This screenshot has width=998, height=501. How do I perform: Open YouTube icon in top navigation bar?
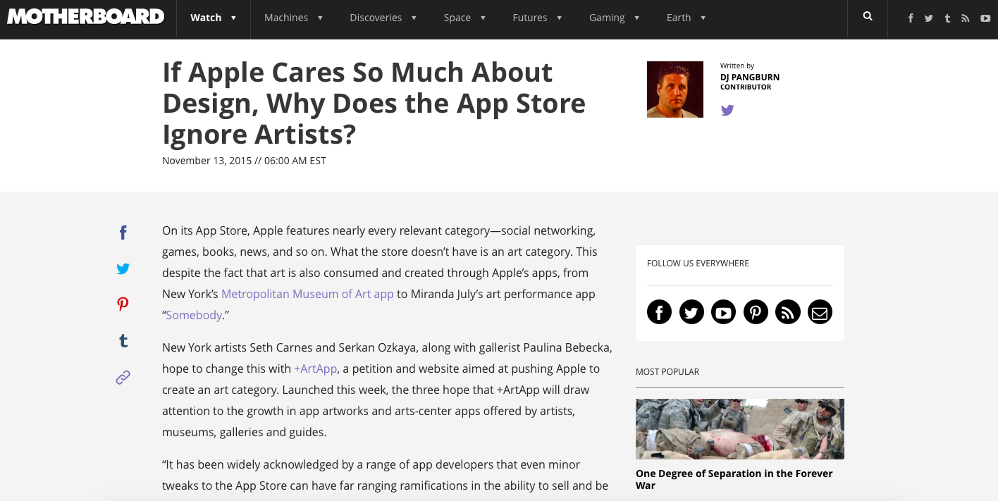point(985,18)
